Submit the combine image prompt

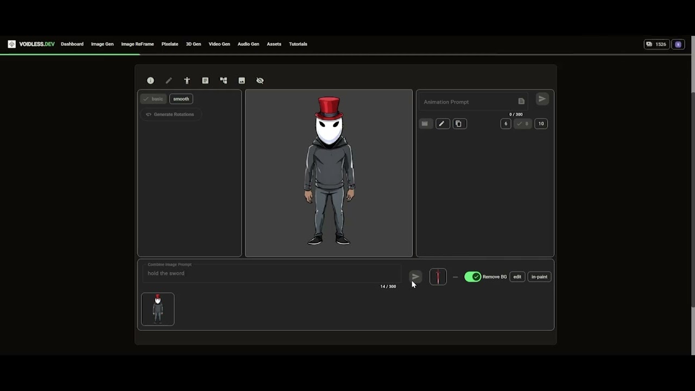point(415,277)
